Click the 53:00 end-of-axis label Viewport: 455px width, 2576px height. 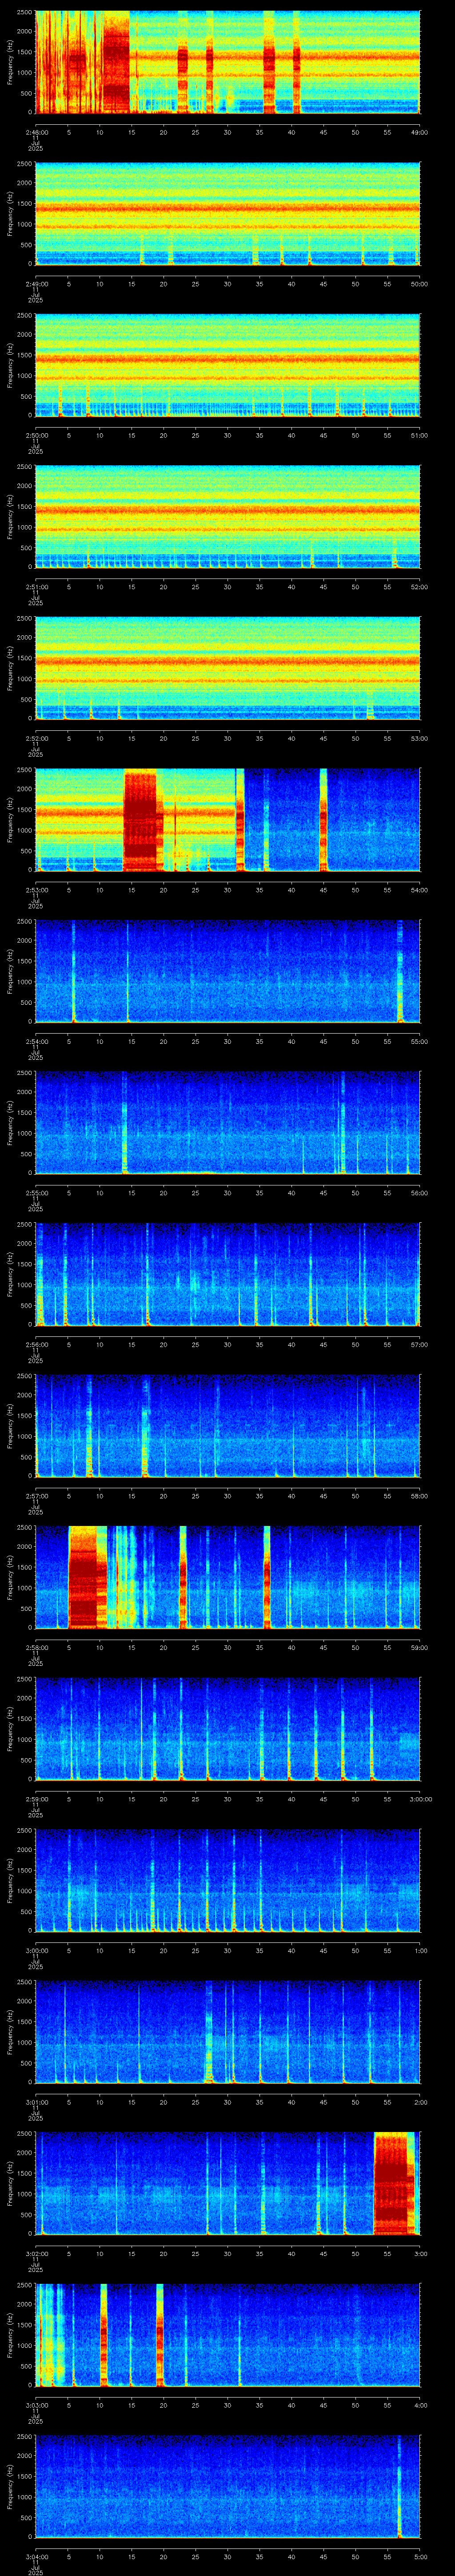coord(419,738)
